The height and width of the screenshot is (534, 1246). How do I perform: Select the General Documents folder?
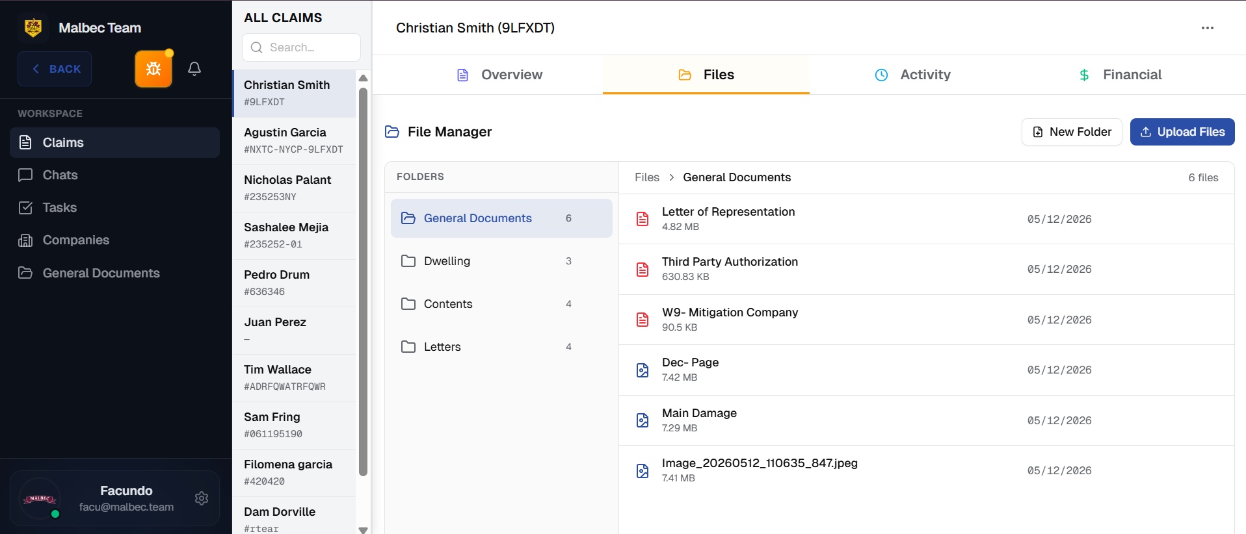[501, 218]
